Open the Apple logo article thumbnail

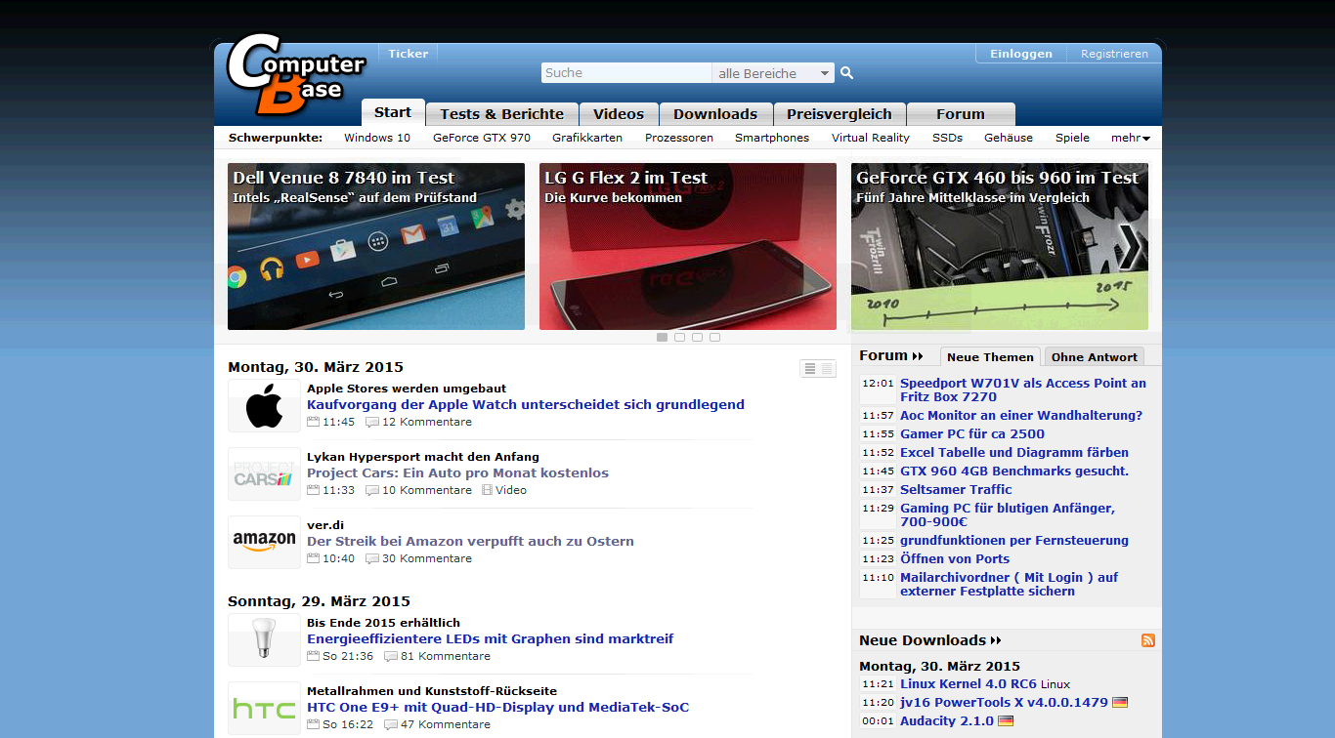[264, 406]
